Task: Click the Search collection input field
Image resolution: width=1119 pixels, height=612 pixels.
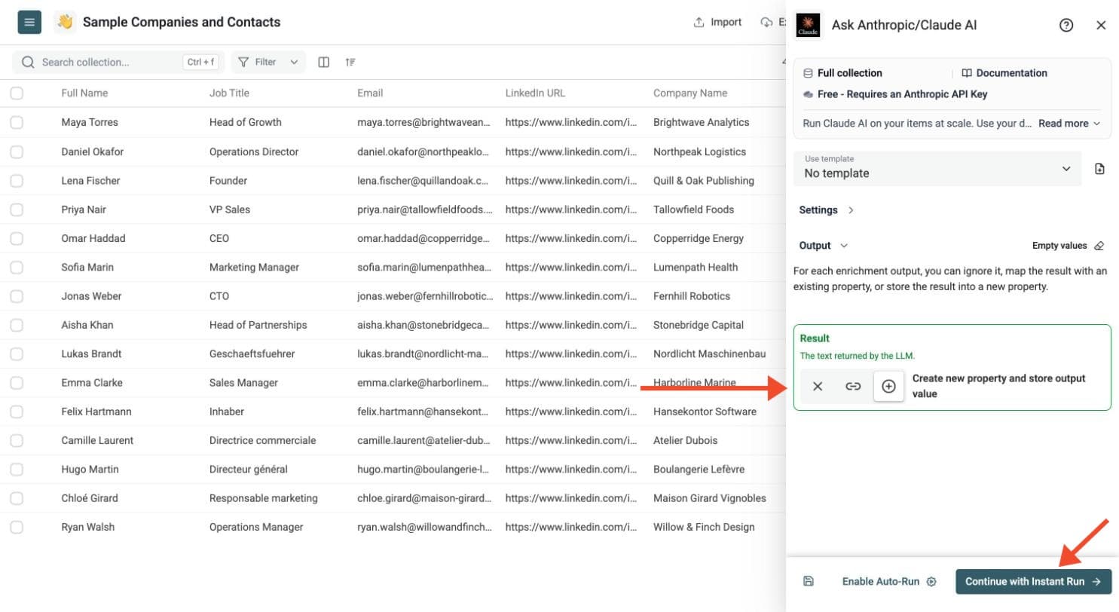Action: [119, 62]
